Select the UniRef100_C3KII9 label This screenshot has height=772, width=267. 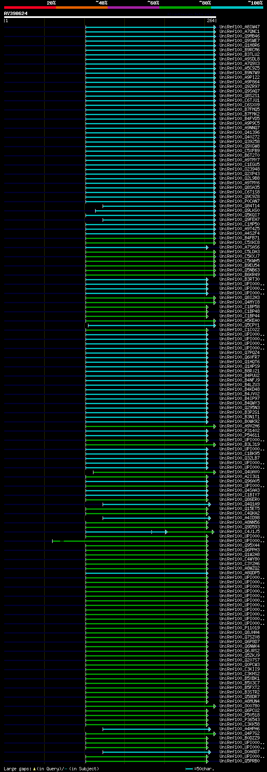pyautogui.click(x=239, y=669)
